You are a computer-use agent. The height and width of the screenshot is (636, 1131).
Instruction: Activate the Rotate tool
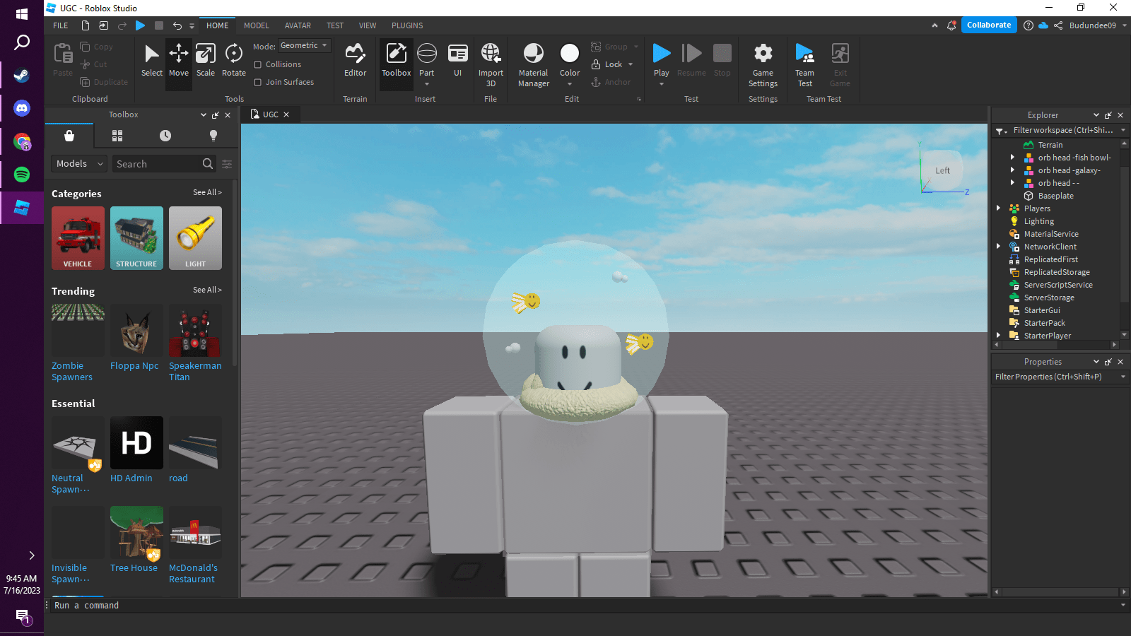(234, 60)
